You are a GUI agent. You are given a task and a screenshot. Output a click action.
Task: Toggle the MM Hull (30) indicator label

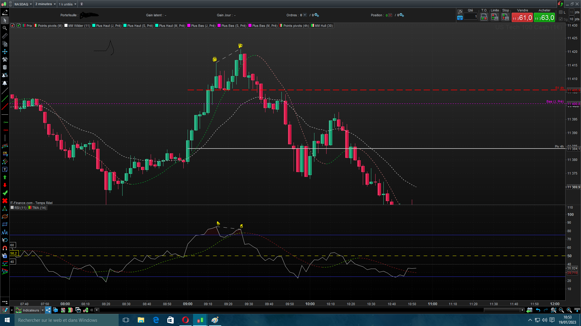tap(323, 26)
